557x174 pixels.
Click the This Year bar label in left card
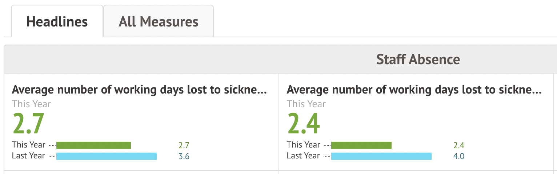(28, 145)
